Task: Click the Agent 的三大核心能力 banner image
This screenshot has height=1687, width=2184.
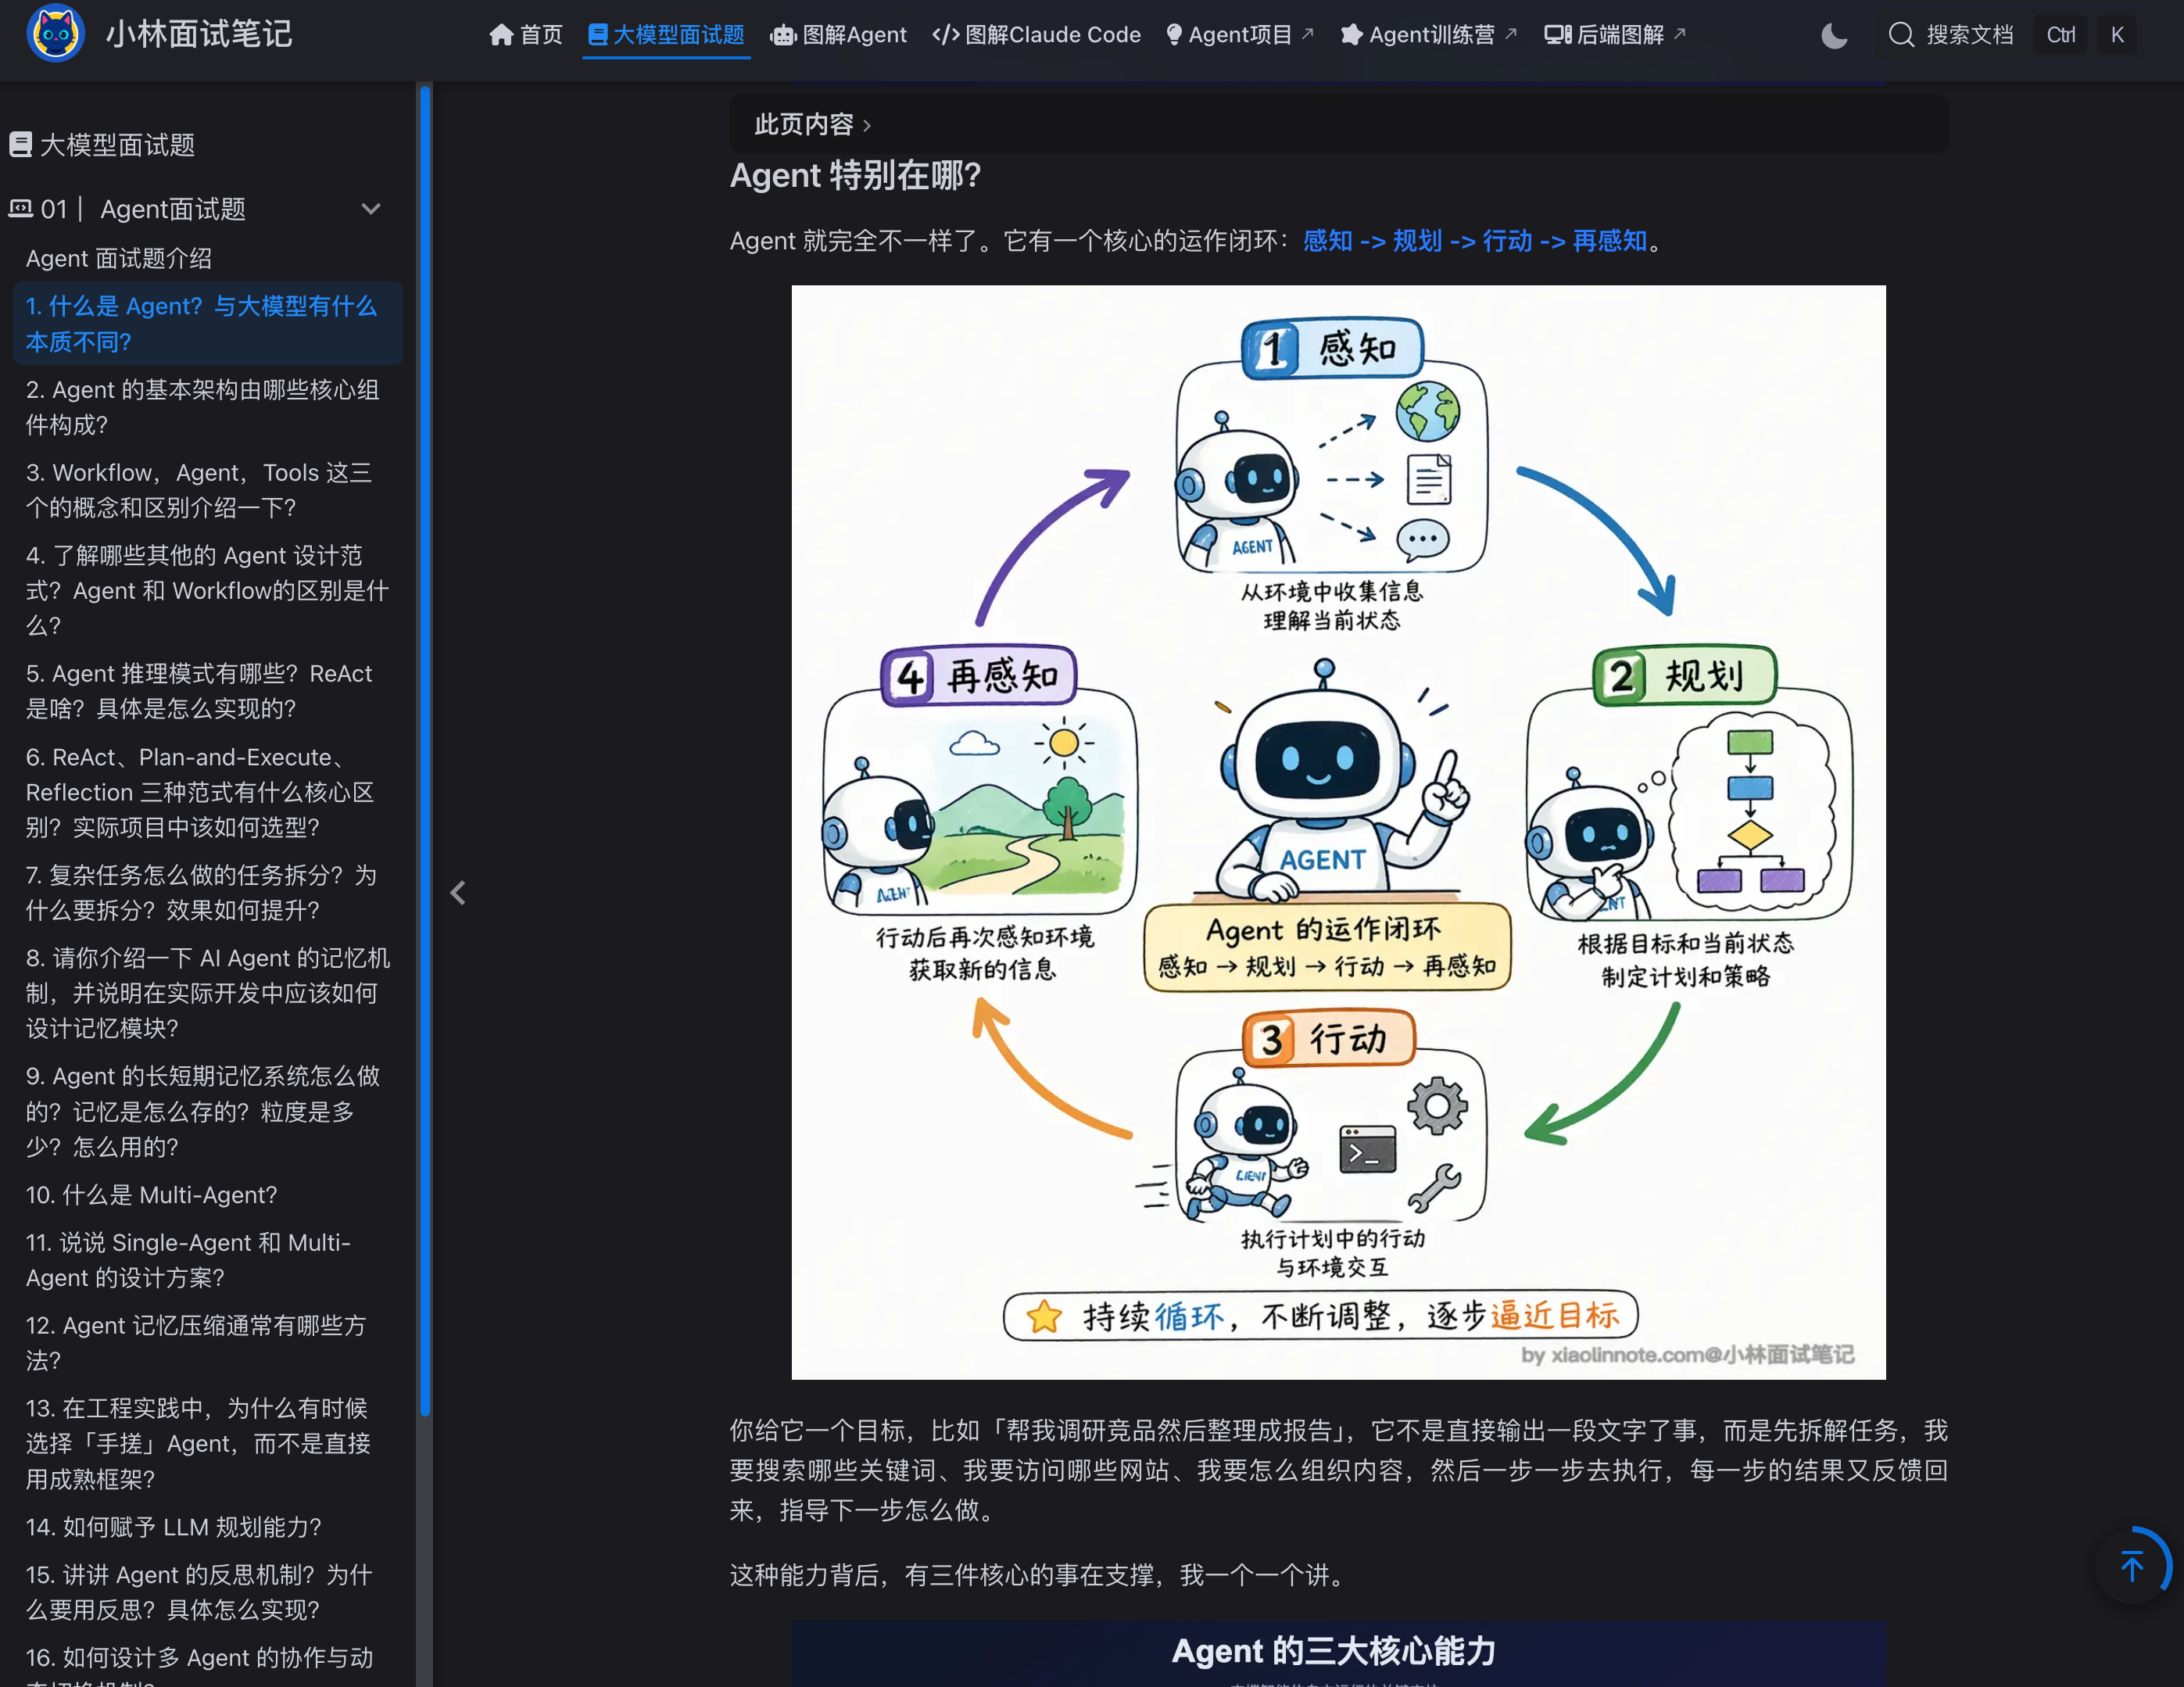Action: click(1338, 1653)
